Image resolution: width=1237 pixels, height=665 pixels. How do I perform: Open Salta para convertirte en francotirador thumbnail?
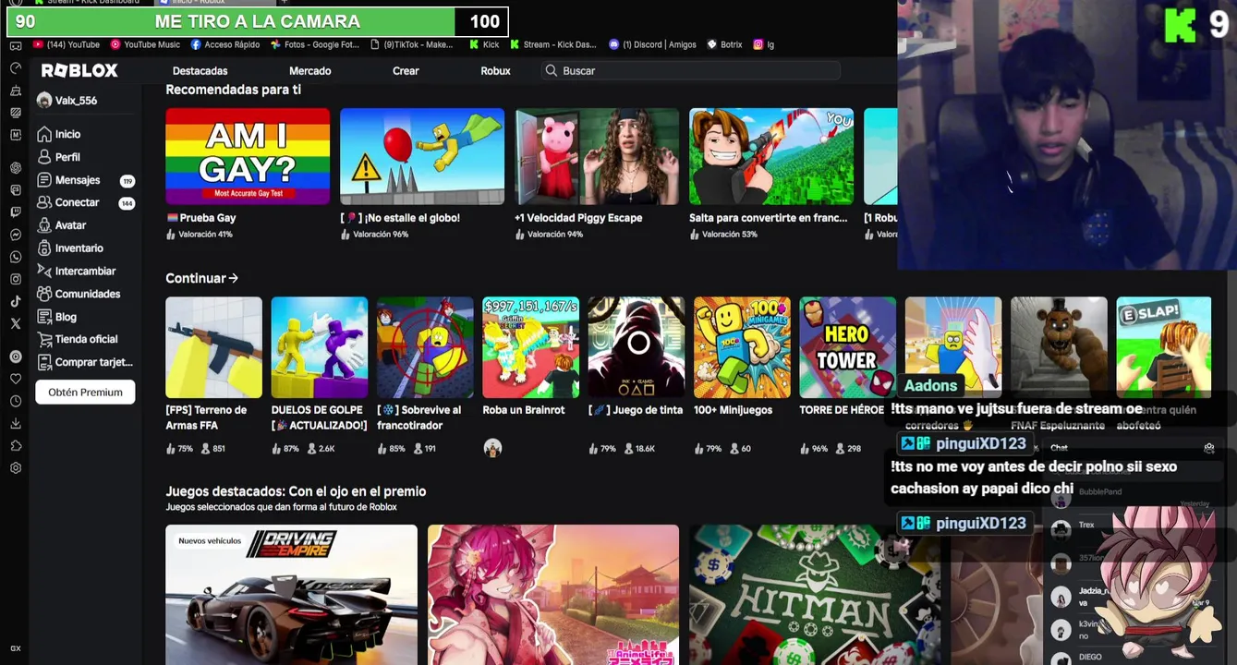coord(771,156)
